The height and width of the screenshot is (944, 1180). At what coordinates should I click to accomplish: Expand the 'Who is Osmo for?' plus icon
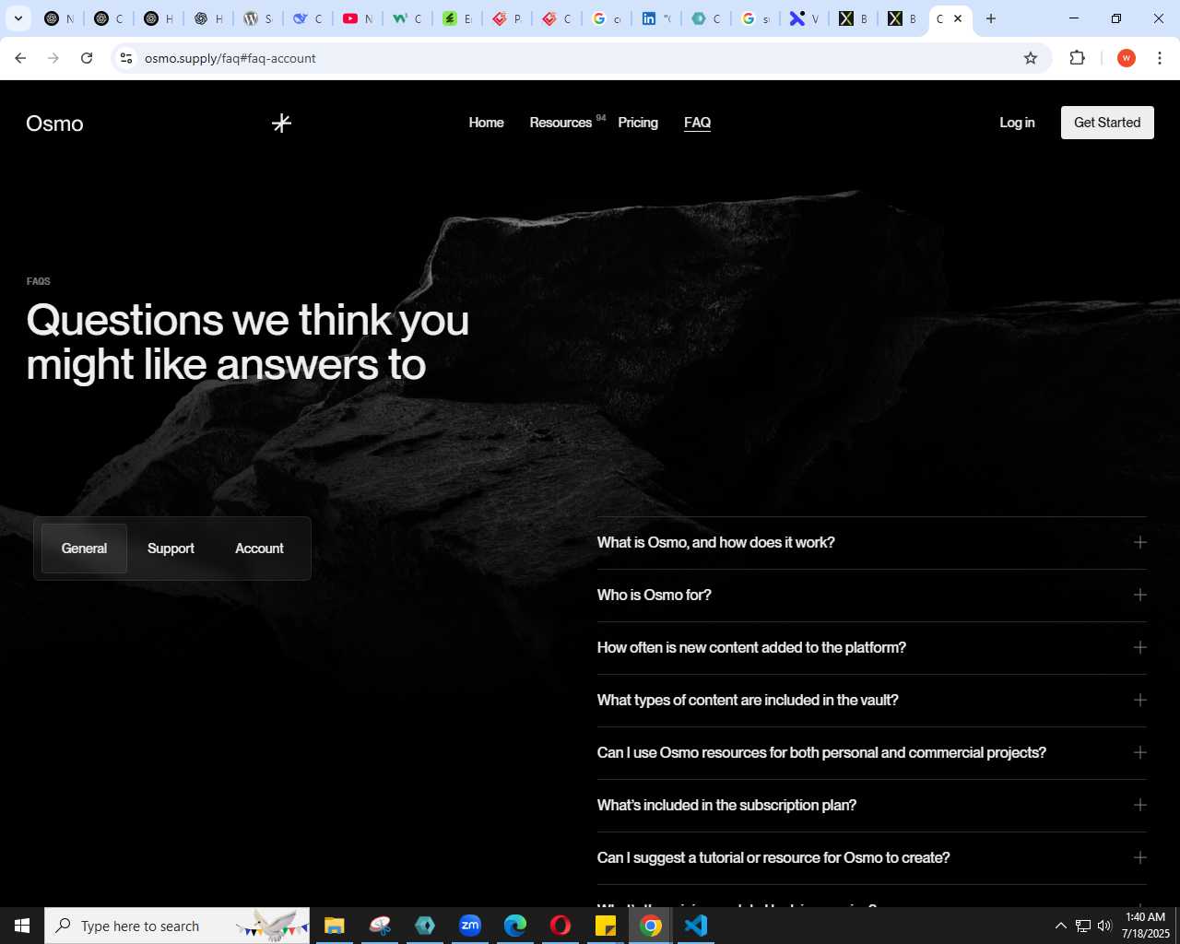coord(1140,595)
